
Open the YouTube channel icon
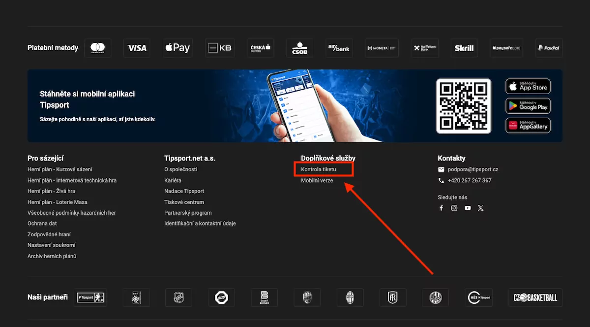pyautogui.click(x=468, y=208)
